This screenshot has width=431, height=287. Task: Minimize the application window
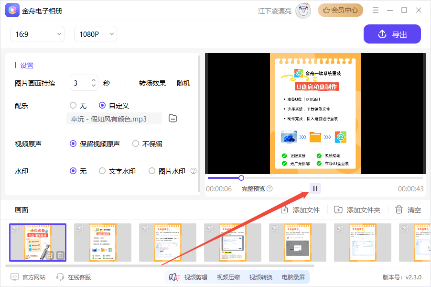point(390,10)
